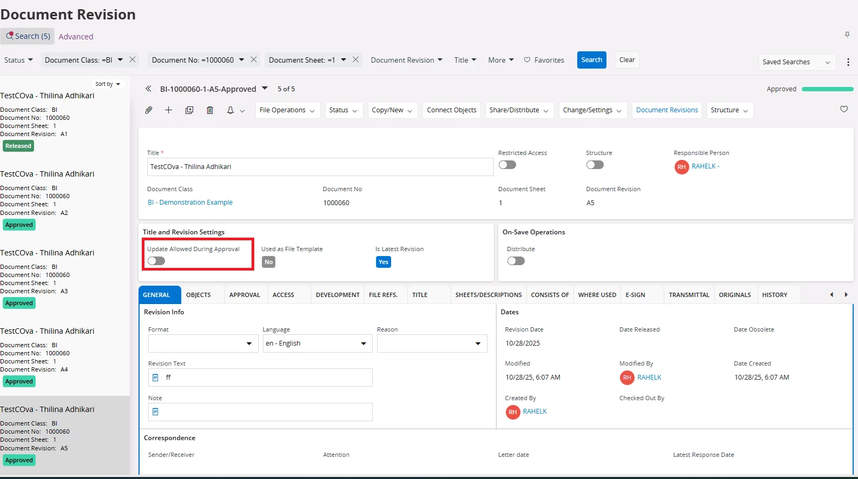858x479 pixels.
Task: Click the Title input field
Action: point(320,167)
